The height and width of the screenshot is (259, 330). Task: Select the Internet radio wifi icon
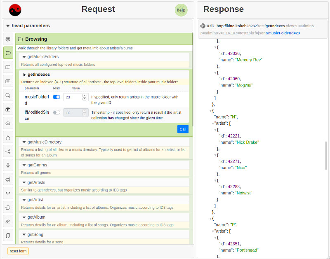[7, 193]
